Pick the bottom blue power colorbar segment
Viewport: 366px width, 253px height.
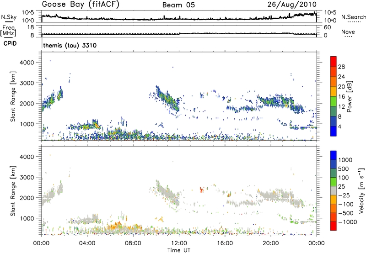pyautogui.click(x=334, y=132)
